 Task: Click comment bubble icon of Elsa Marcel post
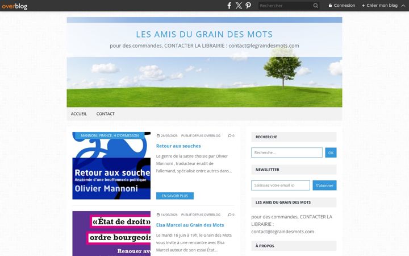[229, 214]
